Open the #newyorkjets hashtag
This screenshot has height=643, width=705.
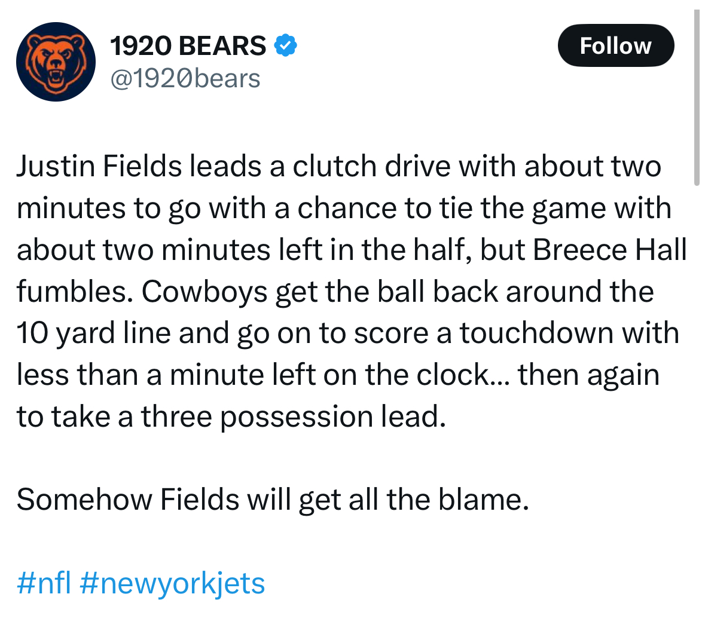pos(172,583)
